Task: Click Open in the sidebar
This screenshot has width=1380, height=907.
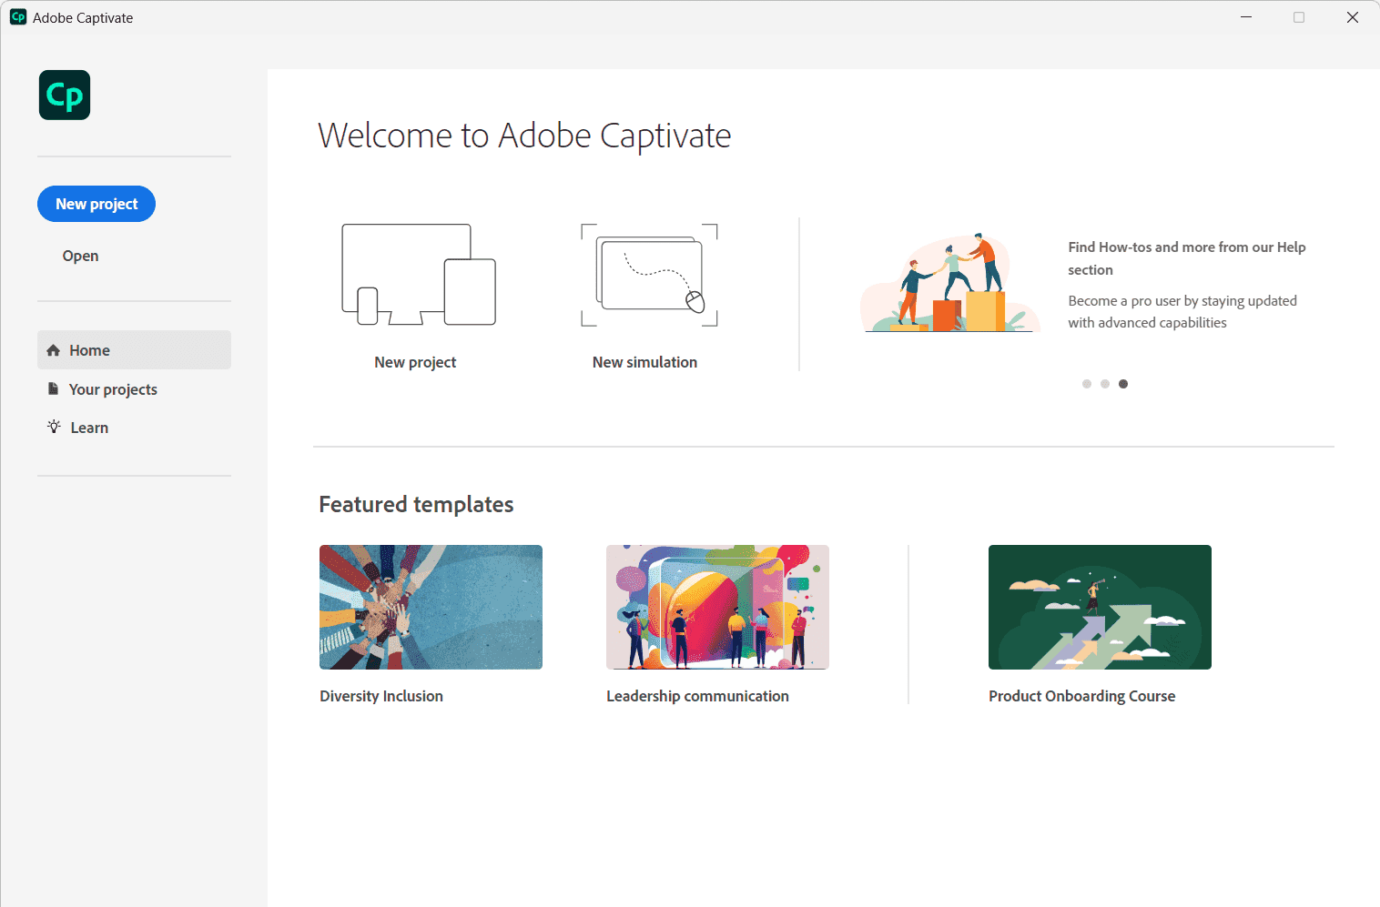Action: [80, 256]
